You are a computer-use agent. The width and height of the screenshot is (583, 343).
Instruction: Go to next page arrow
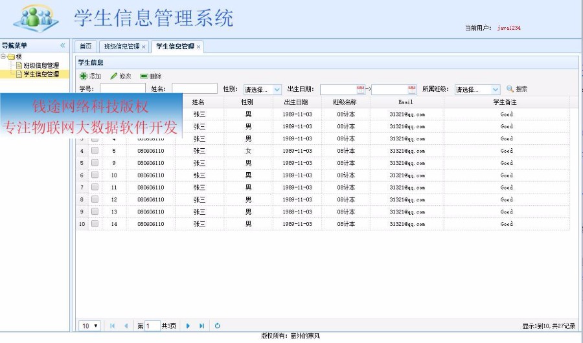click(188, 326)
